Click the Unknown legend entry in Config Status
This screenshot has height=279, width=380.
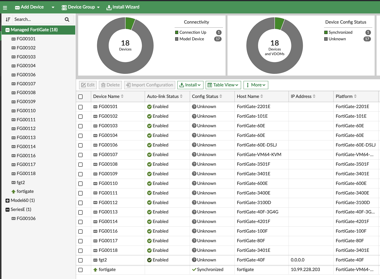point(337,39)
